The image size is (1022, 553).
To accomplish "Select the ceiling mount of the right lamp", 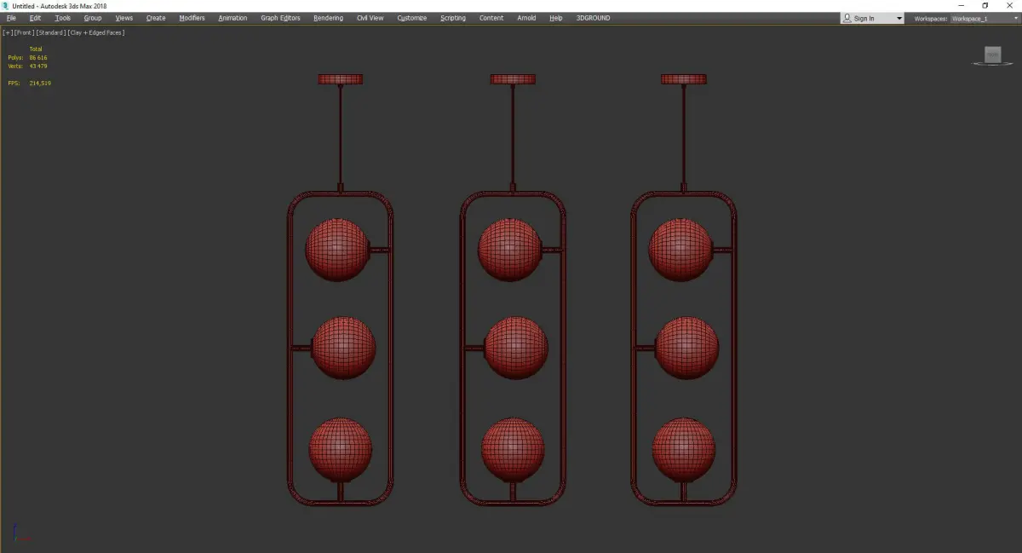I will [684, 79].
